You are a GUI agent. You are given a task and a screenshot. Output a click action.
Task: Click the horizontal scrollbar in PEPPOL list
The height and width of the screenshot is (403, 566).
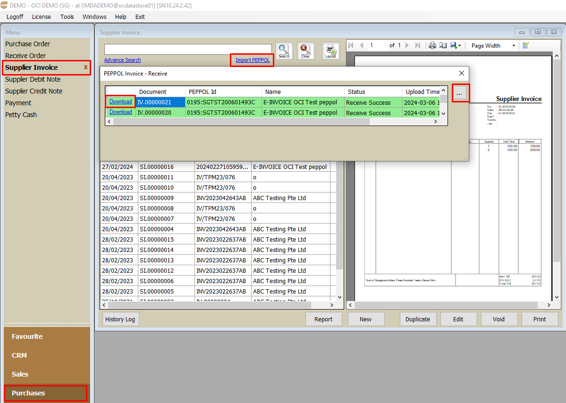(x=241, y=121)
